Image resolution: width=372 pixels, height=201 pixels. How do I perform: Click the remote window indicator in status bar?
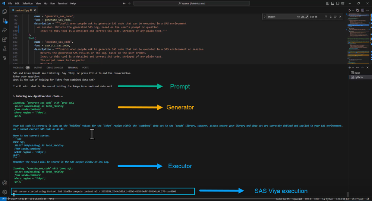3,199
